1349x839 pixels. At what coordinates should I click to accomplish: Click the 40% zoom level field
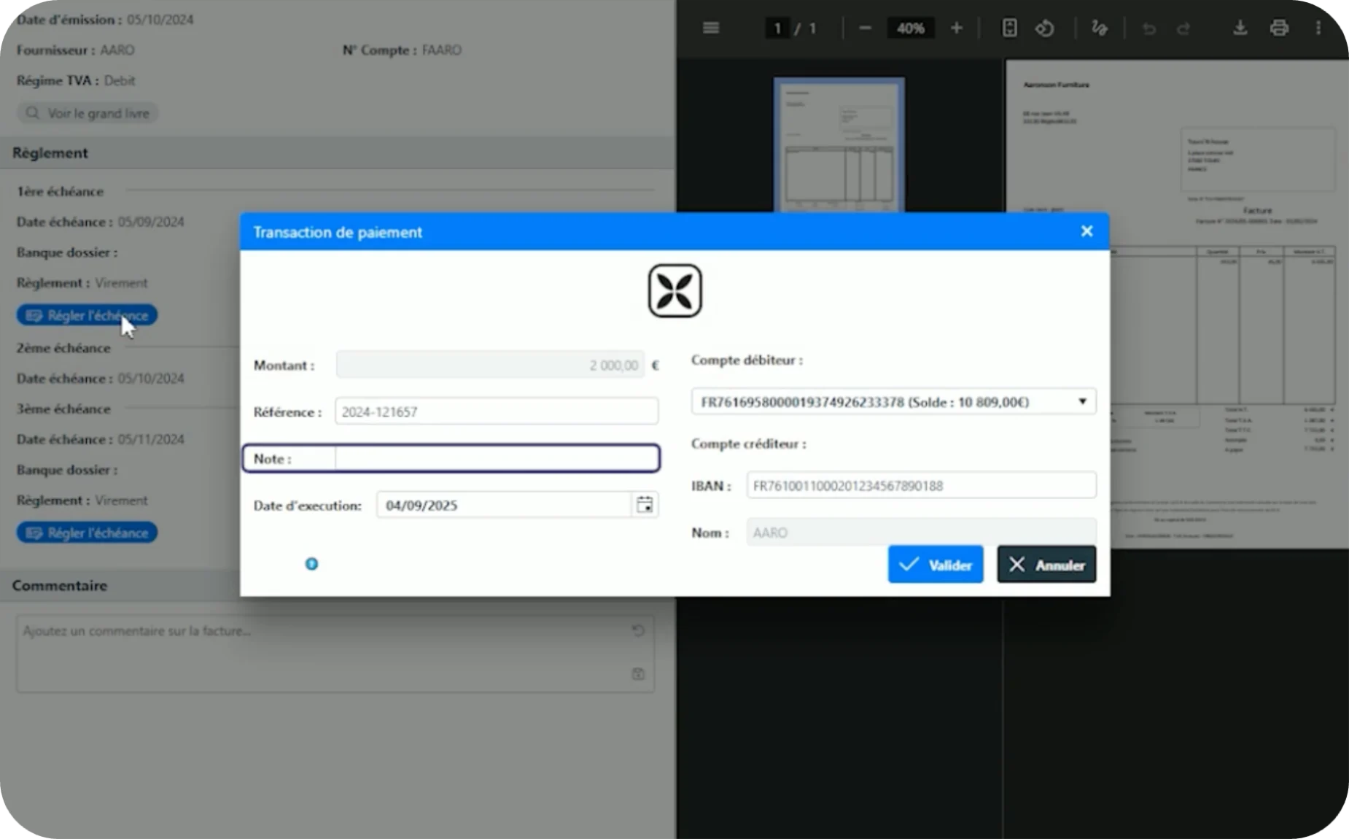tap(911, 28)
